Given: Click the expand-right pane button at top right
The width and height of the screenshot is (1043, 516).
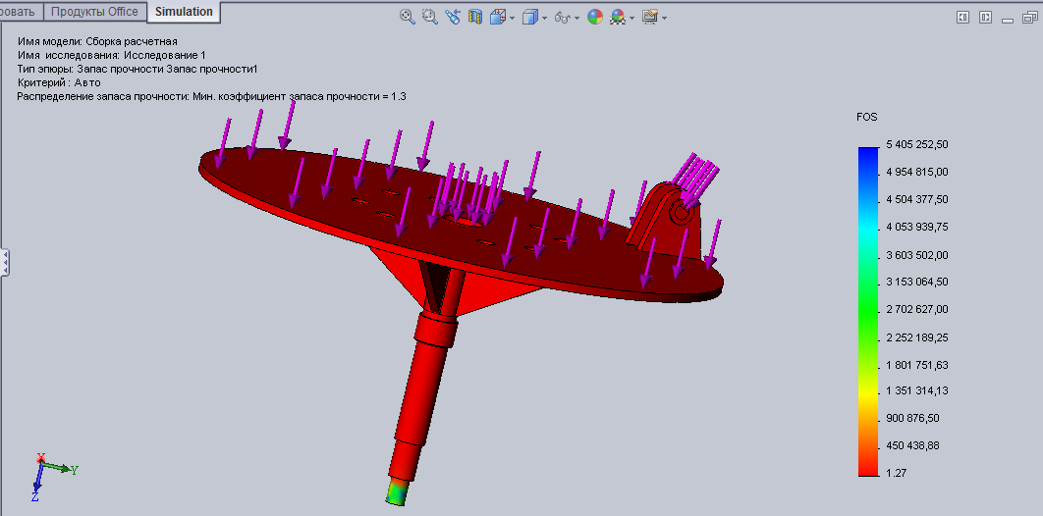Looking at the screenshot, I should (x=986, y=18).
